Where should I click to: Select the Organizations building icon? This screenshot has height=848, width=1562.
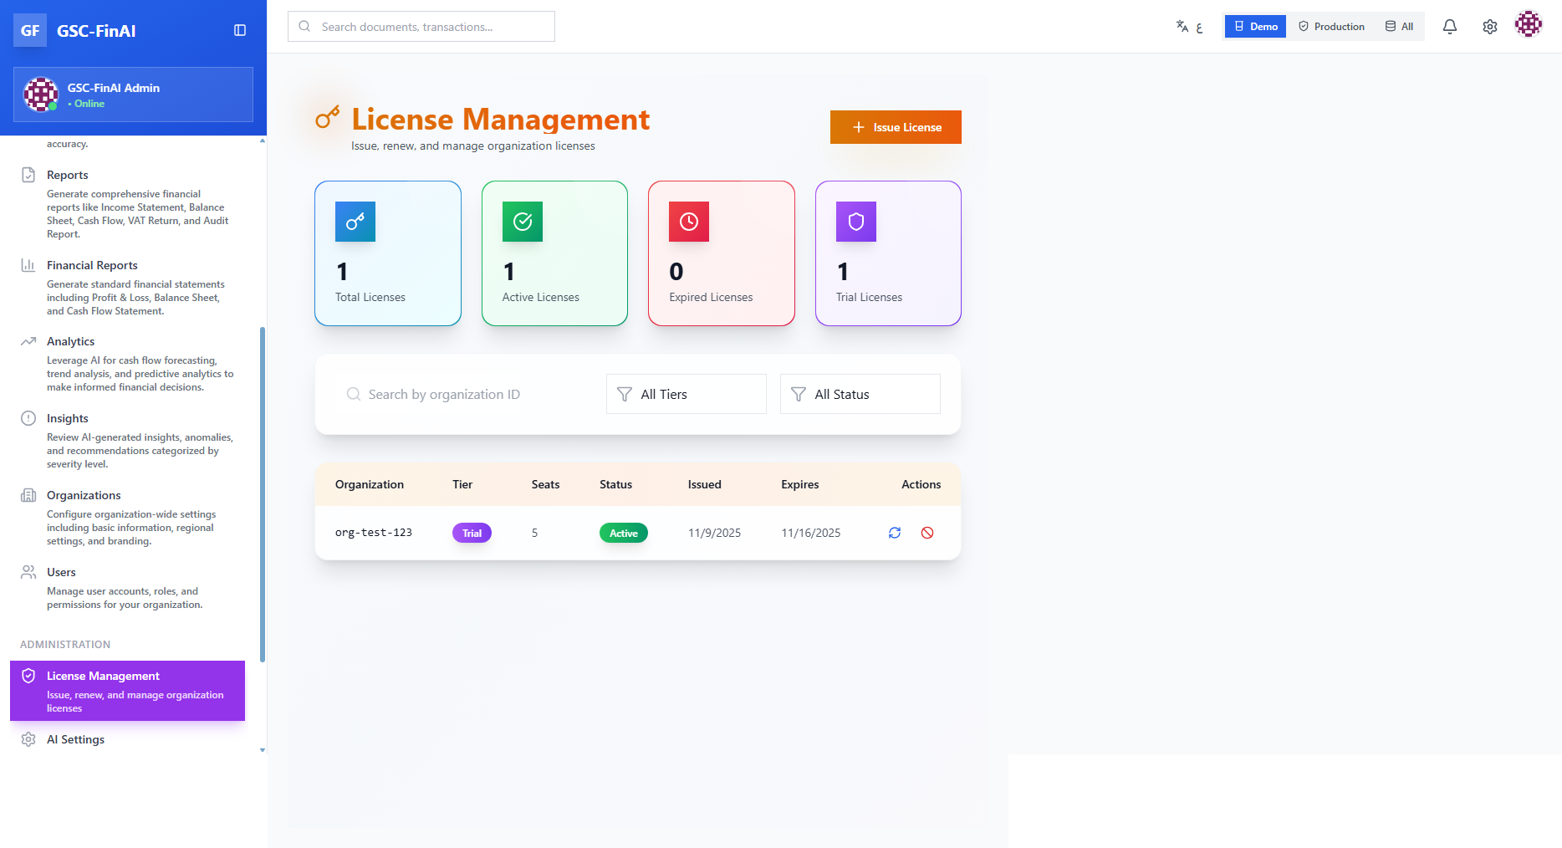28,494
